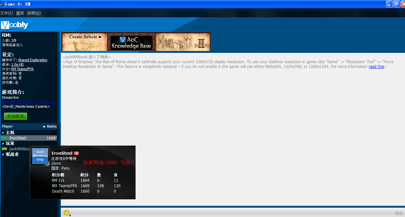Open the 文件(F) menu
The width and height of the screenshot is (405, 217).
[7, 13]
